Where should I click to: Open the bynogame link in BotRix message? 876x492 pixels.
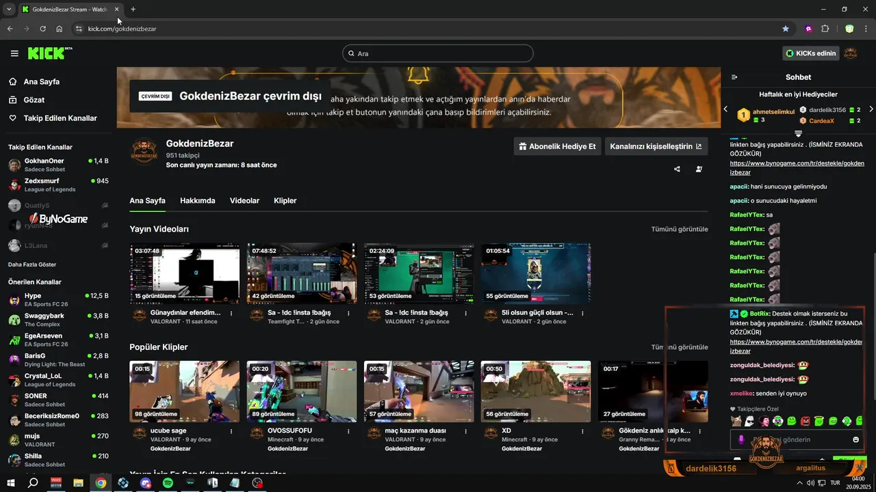point(797,346)
